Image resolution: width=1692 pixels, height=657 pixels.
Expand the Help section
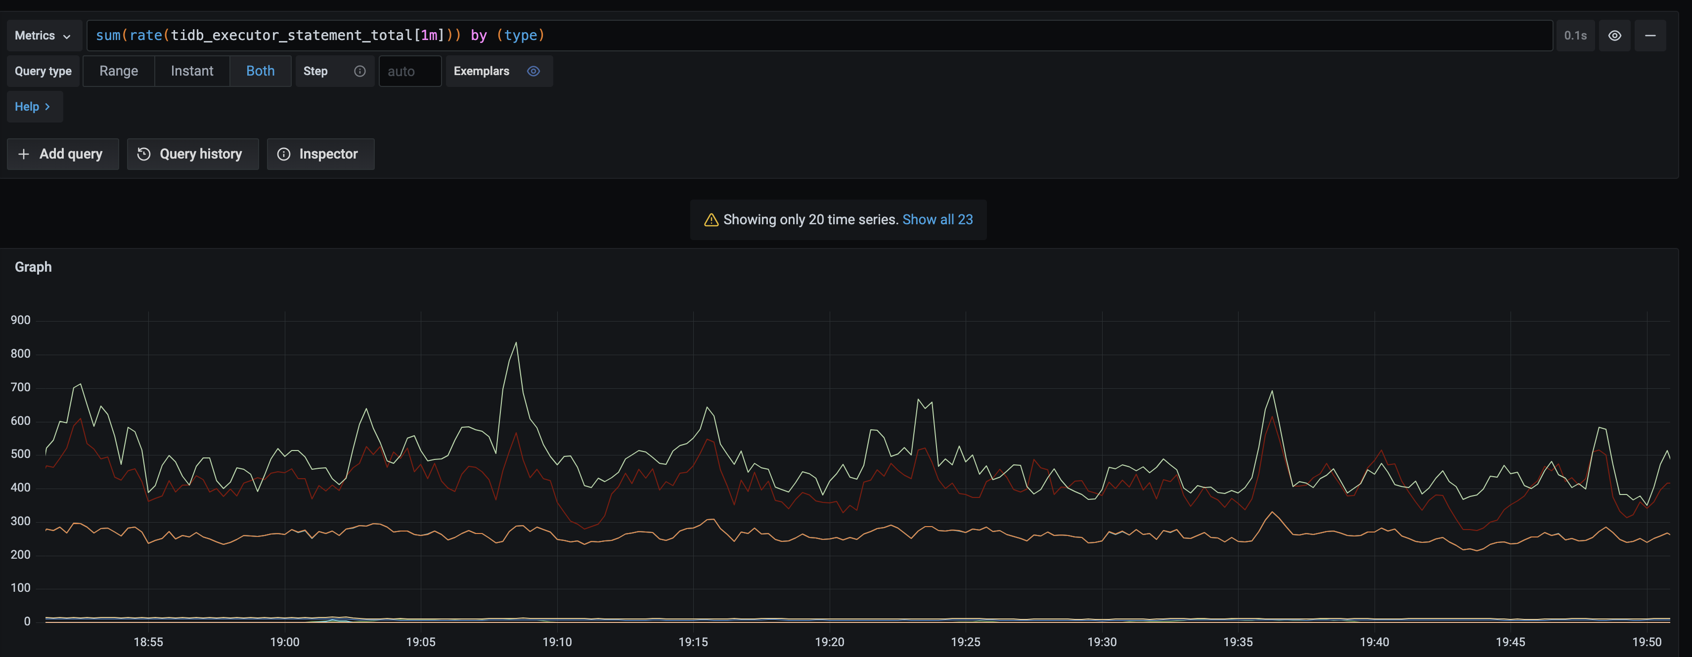pyautogui.click(x=33, y=106)
